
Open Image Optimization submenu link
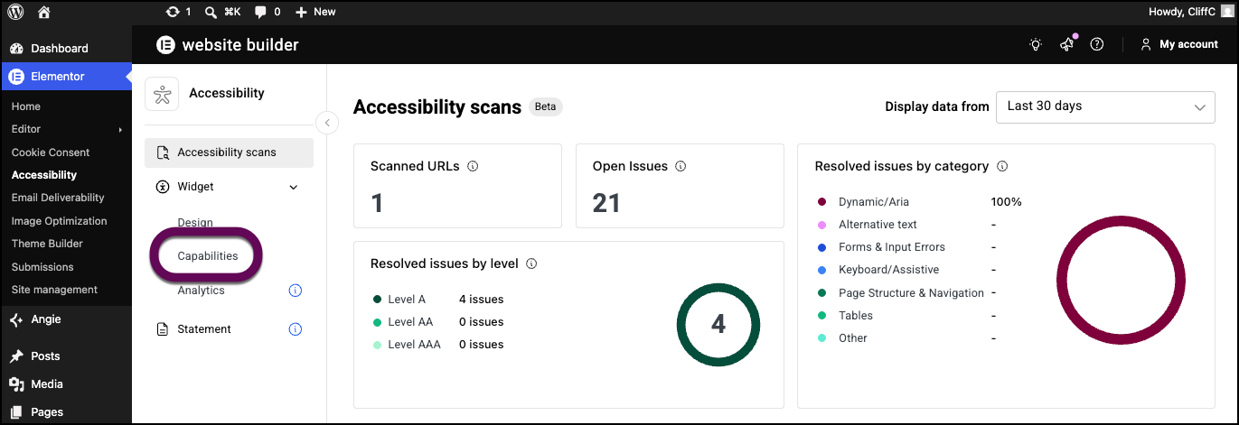60,221
